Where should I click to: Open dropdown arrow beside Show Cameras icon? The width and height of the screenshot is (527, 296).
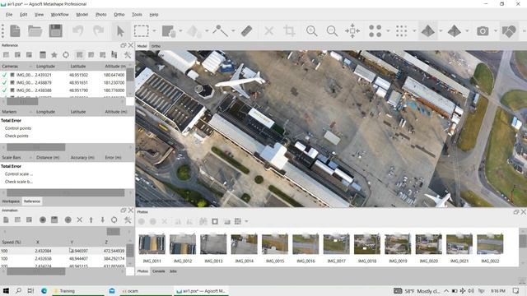[x=496, y=31]
